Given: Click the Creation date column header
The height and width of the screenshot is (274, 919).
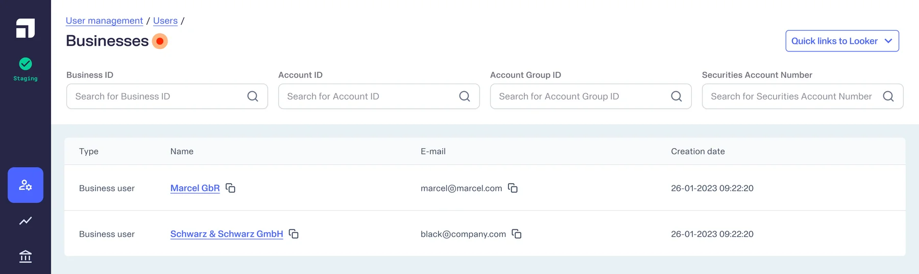Looking at the screenshot, I should [x=698, y=151].
